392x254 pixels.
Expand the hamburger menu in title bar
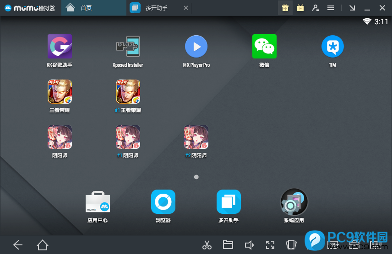click(330, 8)
